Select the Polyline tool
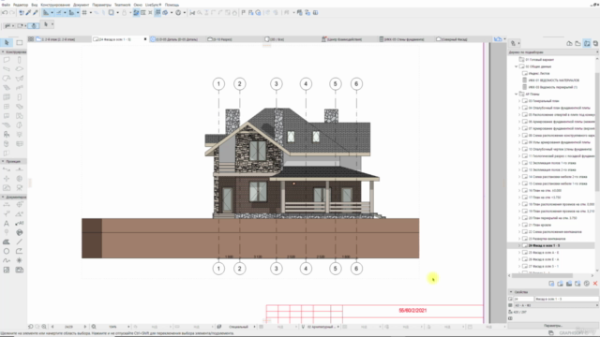Viewport: 600px width, 337px height. (20, 251)
